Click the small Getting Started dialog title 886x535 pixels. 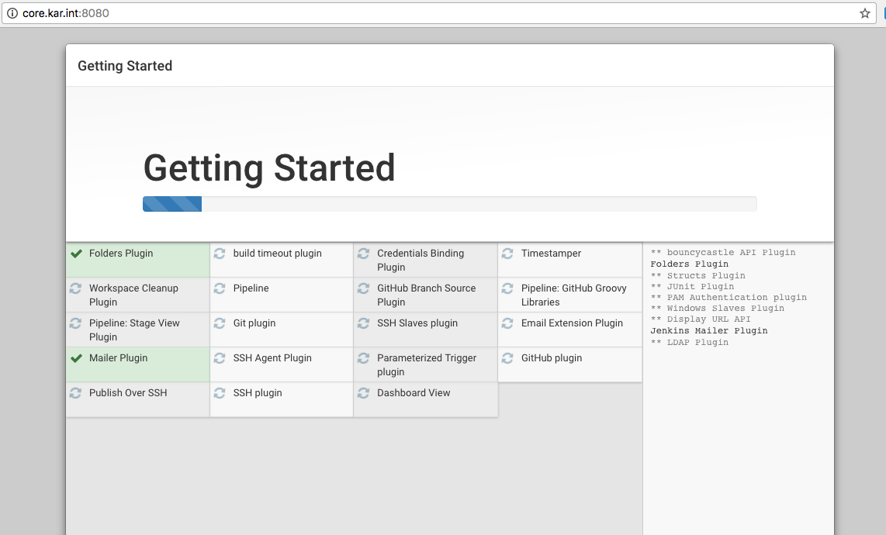point(125,66)
